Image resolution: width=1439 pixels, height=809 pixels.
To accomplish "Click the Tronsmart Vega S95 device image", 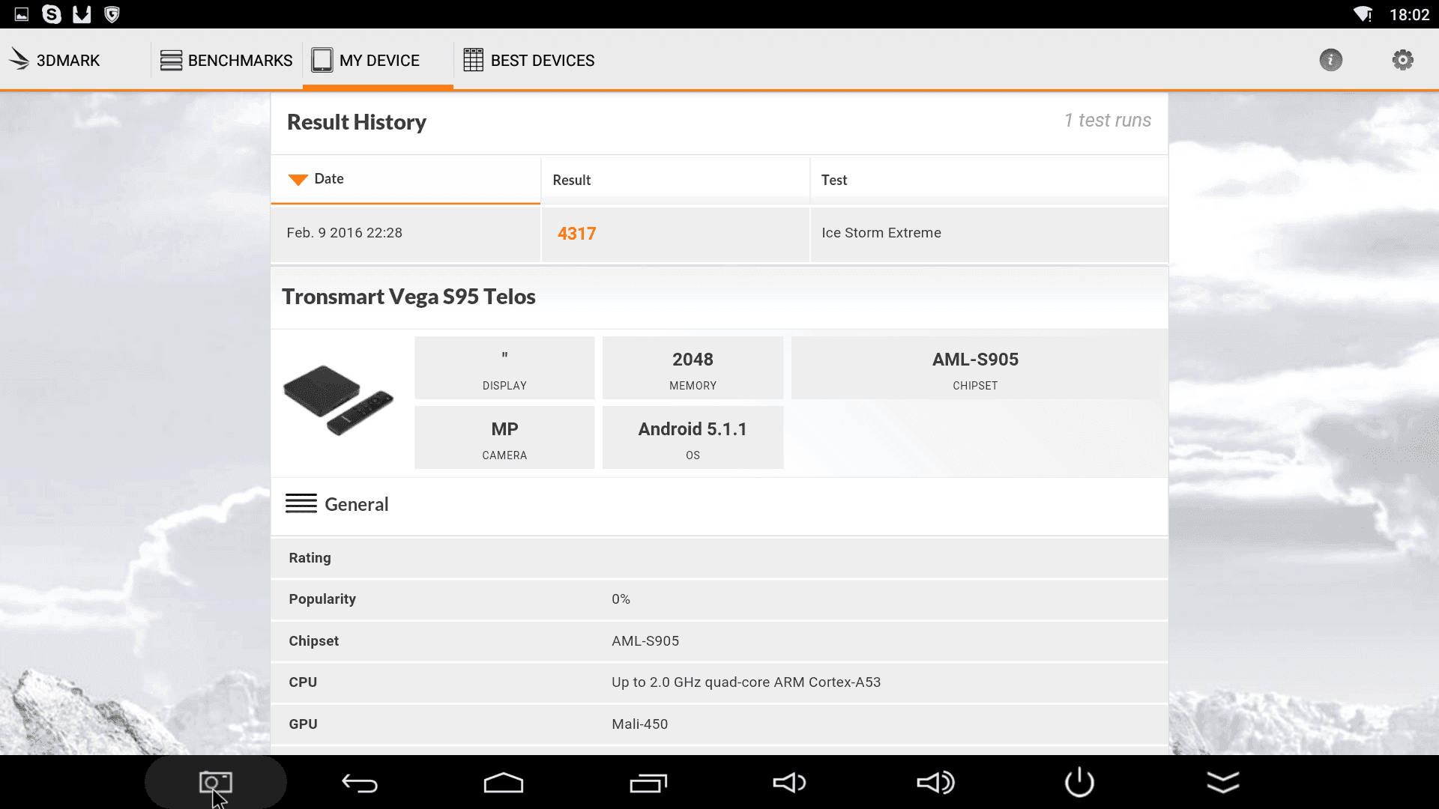I will pyautogui.click(x=339, y=401).
